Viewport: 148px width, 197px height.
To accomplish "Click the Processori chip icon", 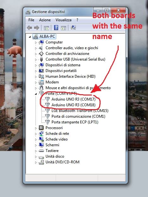I will (41, 128).
